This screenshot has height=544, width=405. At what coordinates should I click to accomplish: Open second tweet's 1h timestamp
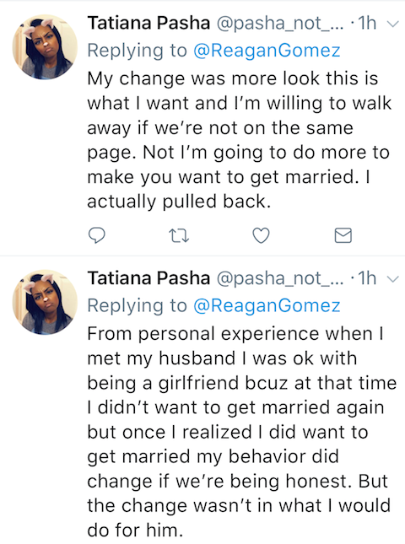coord(367,278)
